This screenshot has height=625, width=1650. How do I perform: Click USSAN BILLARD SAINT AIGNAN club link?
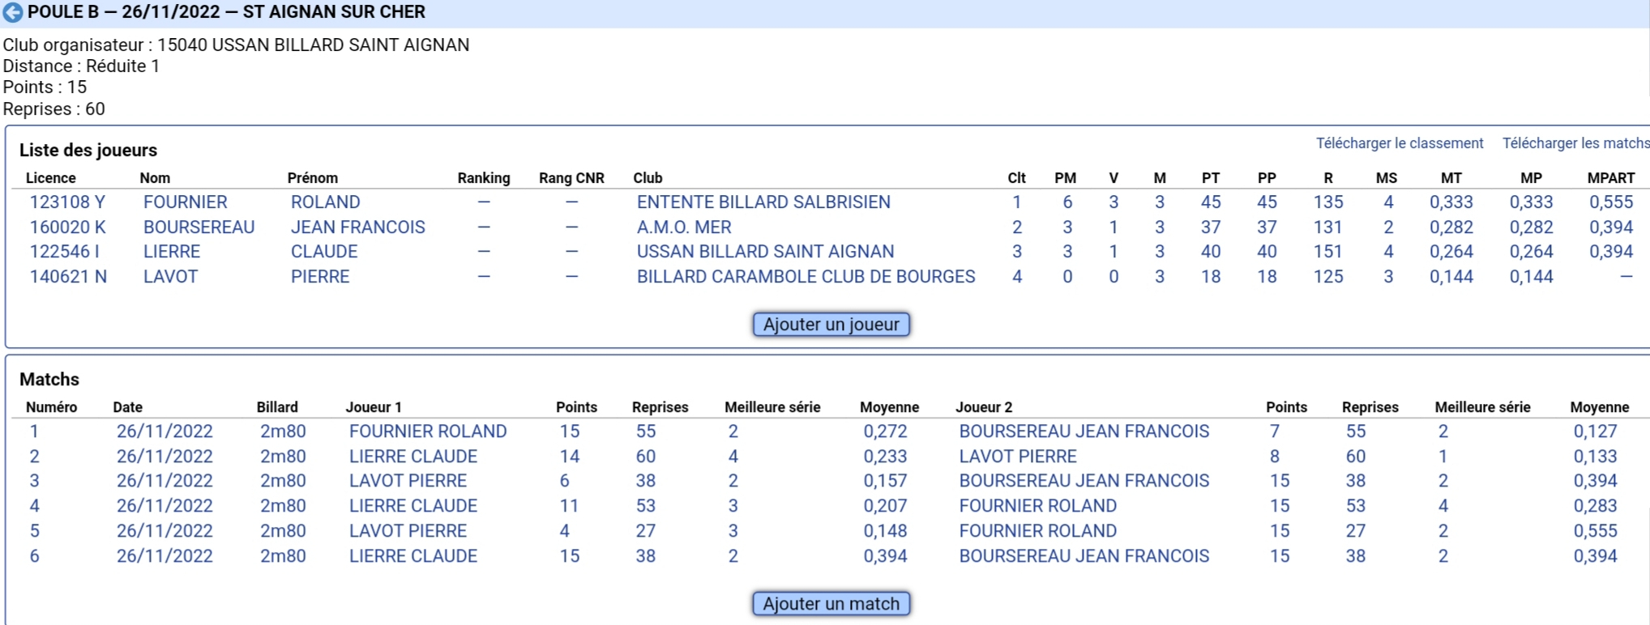[765, 252]
